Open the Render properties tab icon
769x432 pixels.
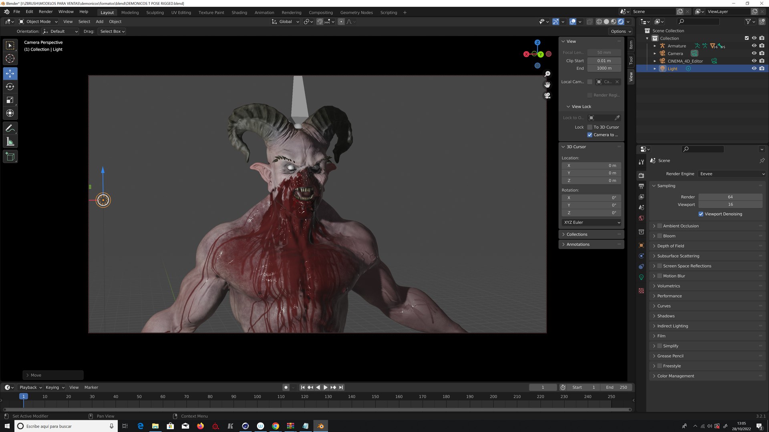641,175
